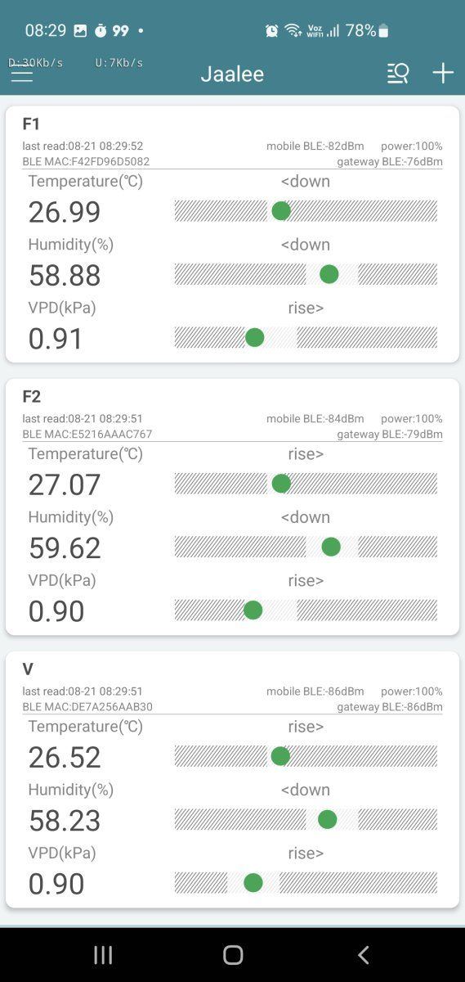This screenshot has height=982, width=465.
Task: Tap the V humidity green indicator dot
Action: (328, 819)
